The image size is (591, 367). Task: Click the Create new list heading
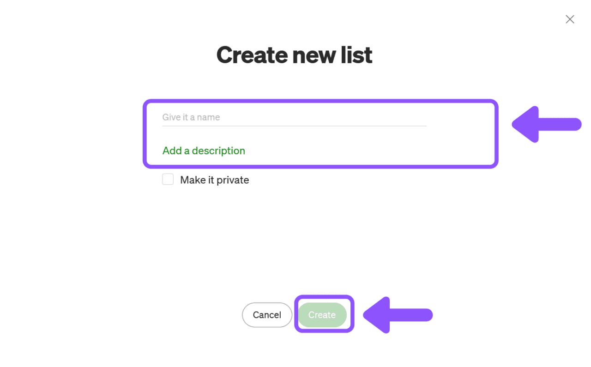point(294,54)
